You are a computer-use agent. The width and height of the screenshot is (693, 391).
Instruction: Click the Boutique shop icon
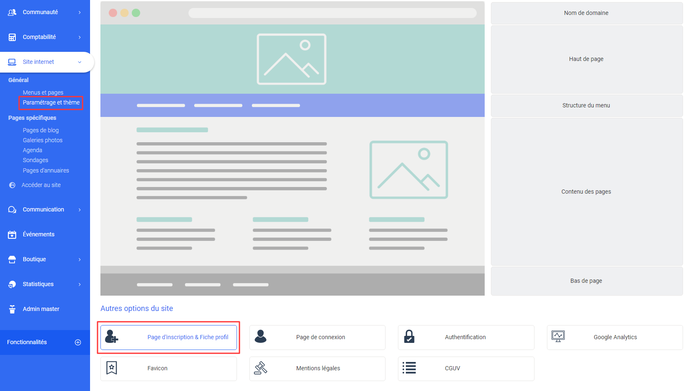(x=12, y=260)
